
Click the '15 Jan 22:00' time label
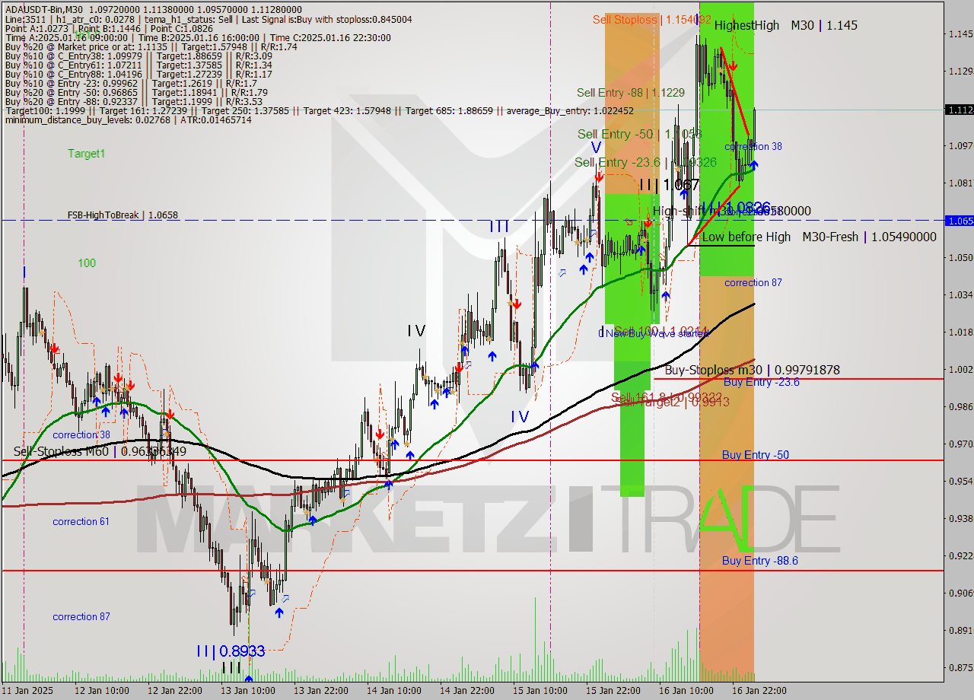tap(613, 691)
